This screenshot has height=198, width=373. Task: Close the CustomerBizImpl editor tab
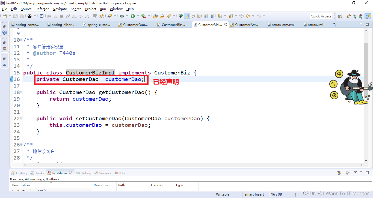(x=225, y=25)
